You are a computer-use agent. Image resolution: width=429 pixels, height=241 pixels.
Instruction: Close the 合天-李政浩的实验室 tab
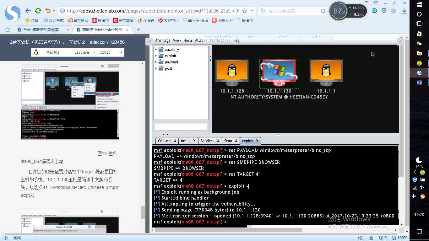(68, 30)
